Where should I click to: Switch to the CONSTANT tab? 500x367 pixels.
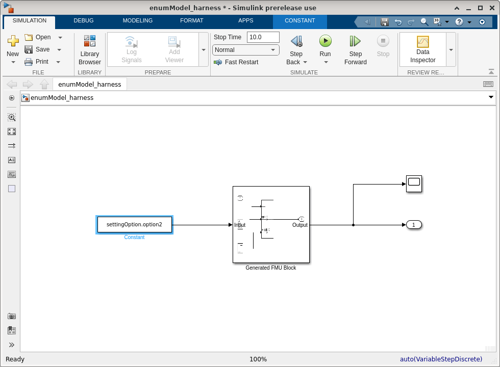(300, 21)
